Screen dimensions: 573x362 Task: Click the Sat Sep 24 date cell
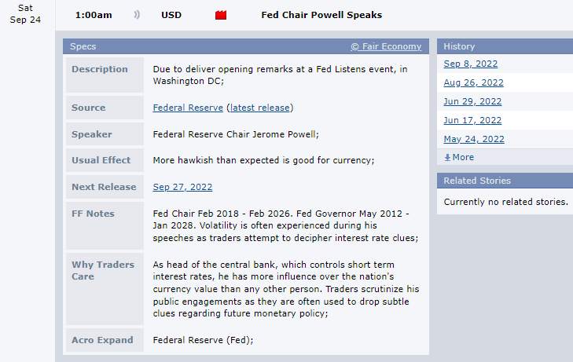point(25,14)
